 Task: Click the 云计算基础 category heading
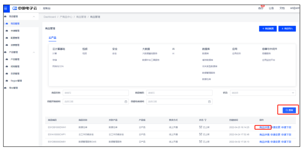(59, 49)
